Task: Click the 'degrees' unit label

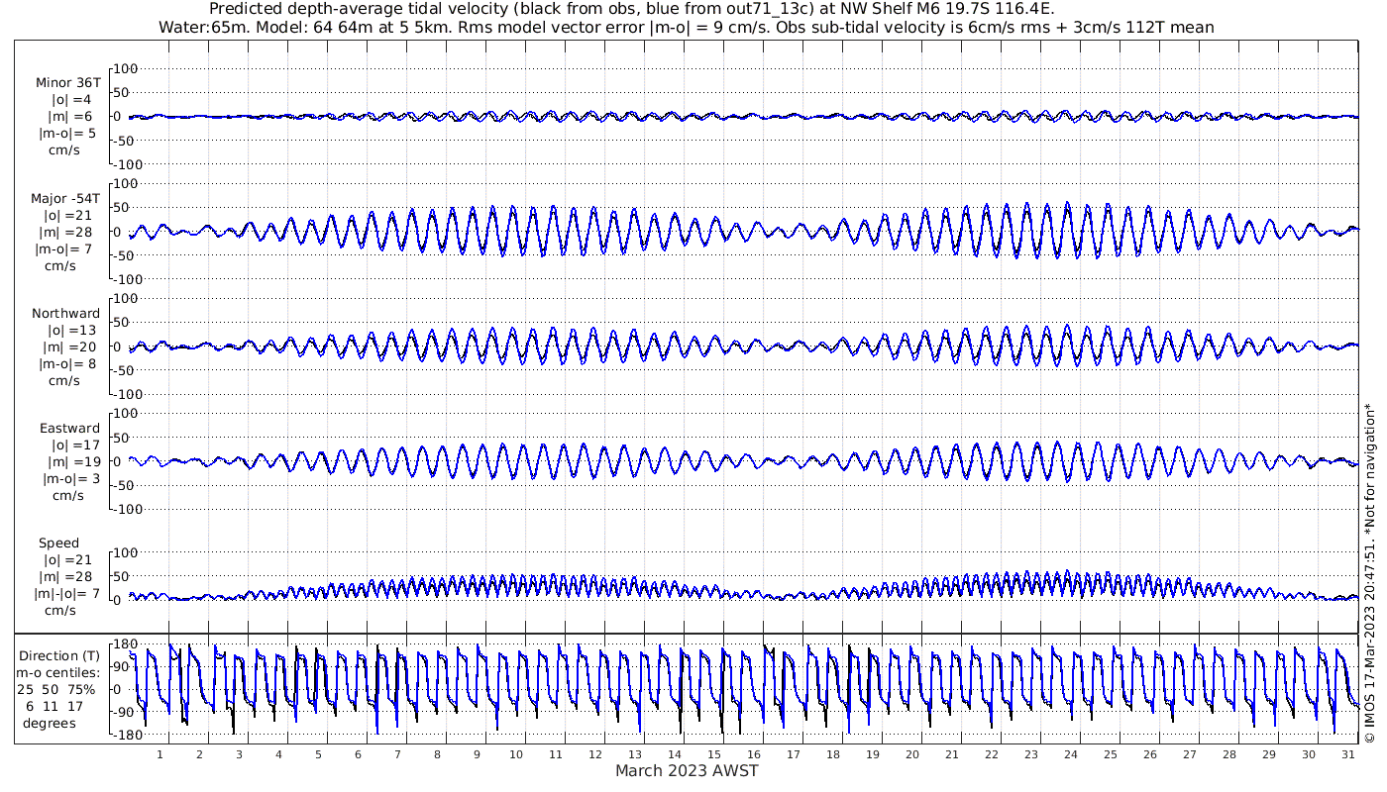Action: pos(50,723)
